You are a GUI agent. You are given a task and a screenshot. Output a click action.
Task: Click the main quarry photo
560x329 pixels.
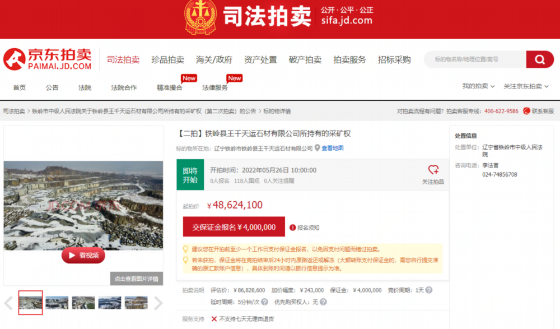pyautogui.click(x=83, y=205)
